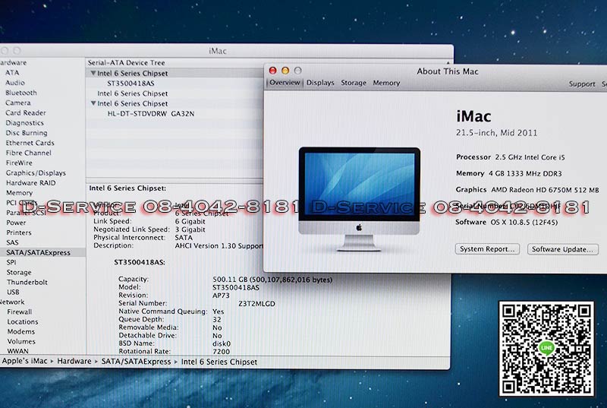Select SAS in the sidebar
The image size is (607, 408).
coord(12,242)
